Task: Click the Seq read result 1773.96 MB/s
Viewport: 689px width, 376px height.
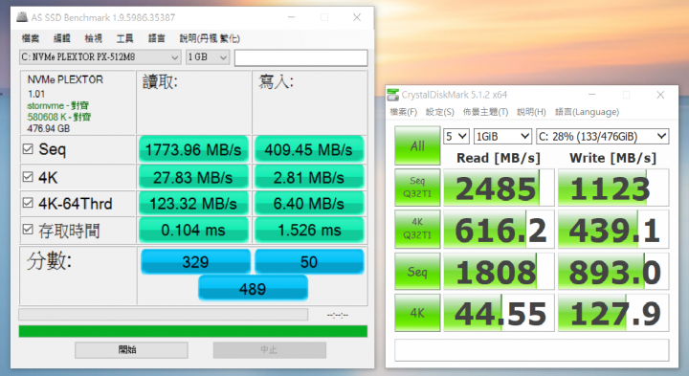Action: [x=193, y=149]
